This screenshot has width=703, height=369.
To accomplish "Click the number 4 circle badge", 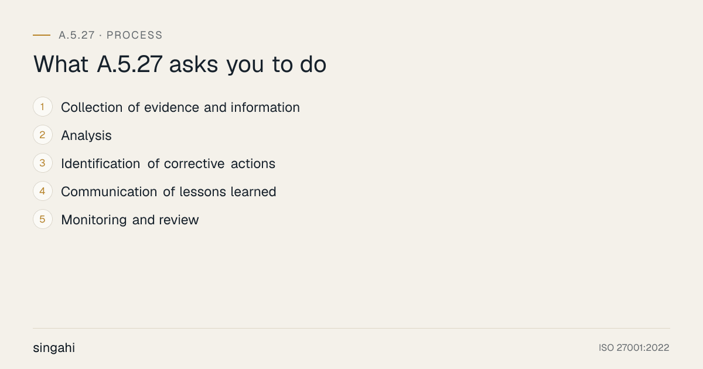I will click(43, 192).
